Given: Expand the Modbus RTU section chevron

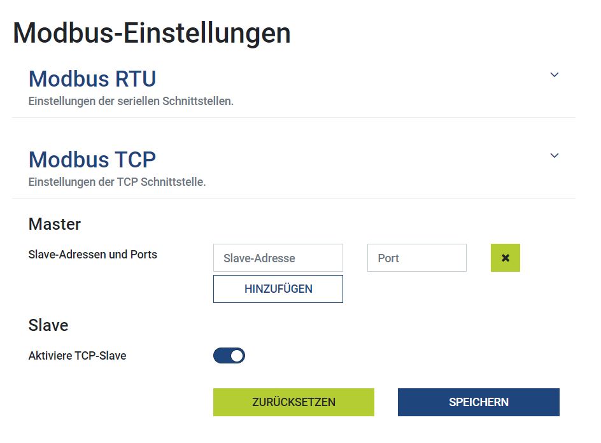Looking at the screenshot, I should pos(554,75).
